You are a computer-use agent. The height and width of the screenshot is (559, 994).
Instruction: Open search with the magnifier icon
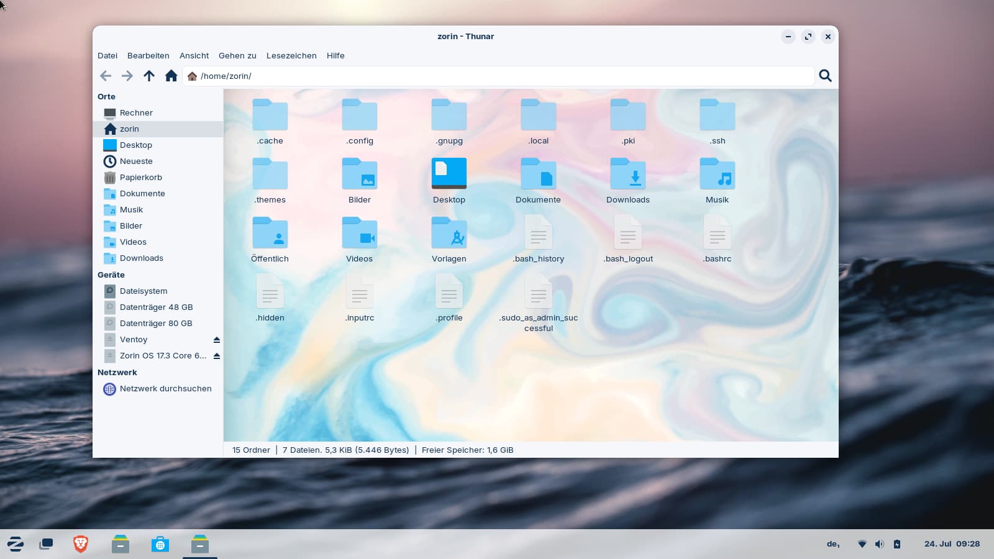click(x=825, y=76)
